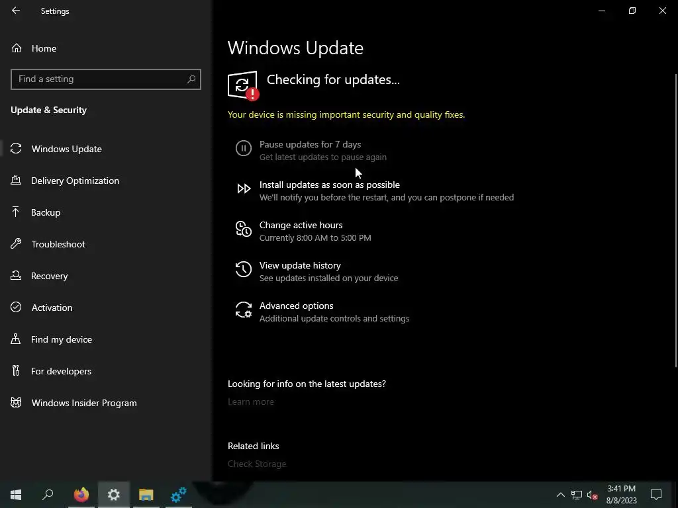Click the Activation checkmark icon
Image resolution: width=678 pixels, height=508 pixels.
click(16, 307)
